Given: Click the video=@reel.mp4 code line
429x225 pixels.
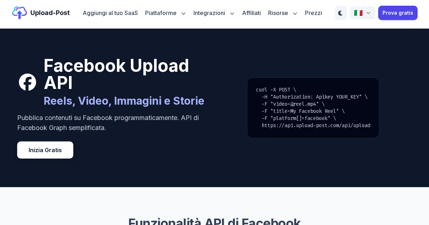Looking at the screenshot, I should 293,104.
